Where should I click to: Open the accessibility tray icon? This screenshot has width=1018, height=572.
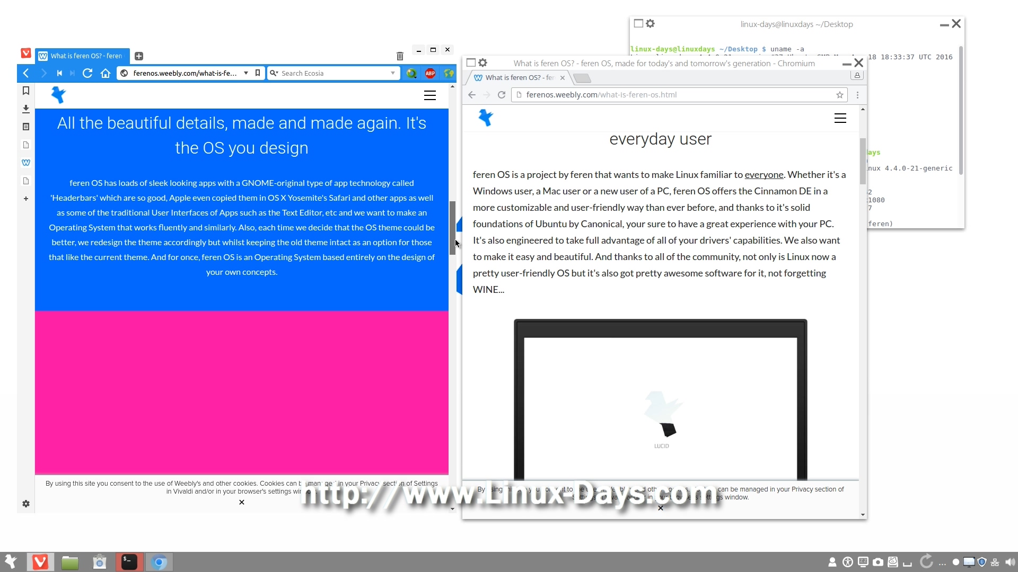pyautogui.click(x=848, y=562)
